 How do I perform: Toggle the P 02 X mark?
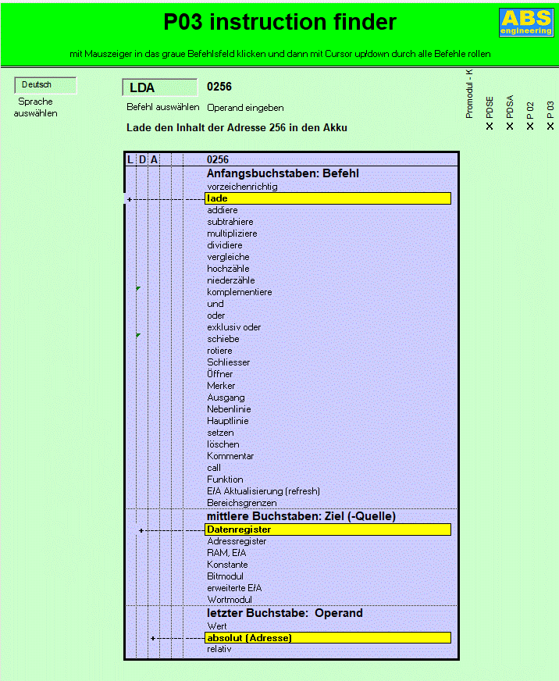pyautogui.click(x=530, y=126)
